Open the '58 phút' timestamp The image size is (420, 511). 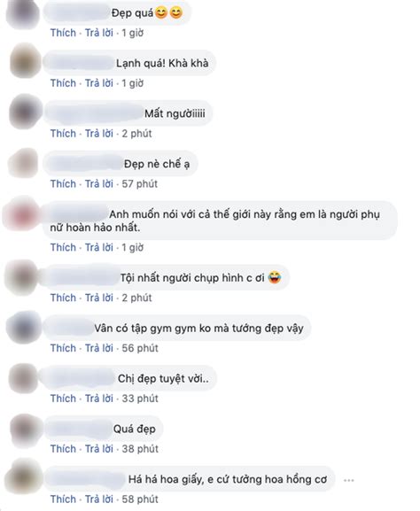pyautogui.click(x=140, y=499)
